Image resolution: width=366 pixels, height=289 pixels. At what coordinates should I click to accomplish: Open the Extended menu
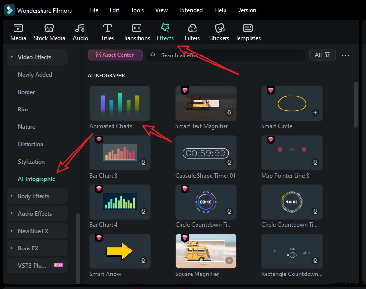191,10
